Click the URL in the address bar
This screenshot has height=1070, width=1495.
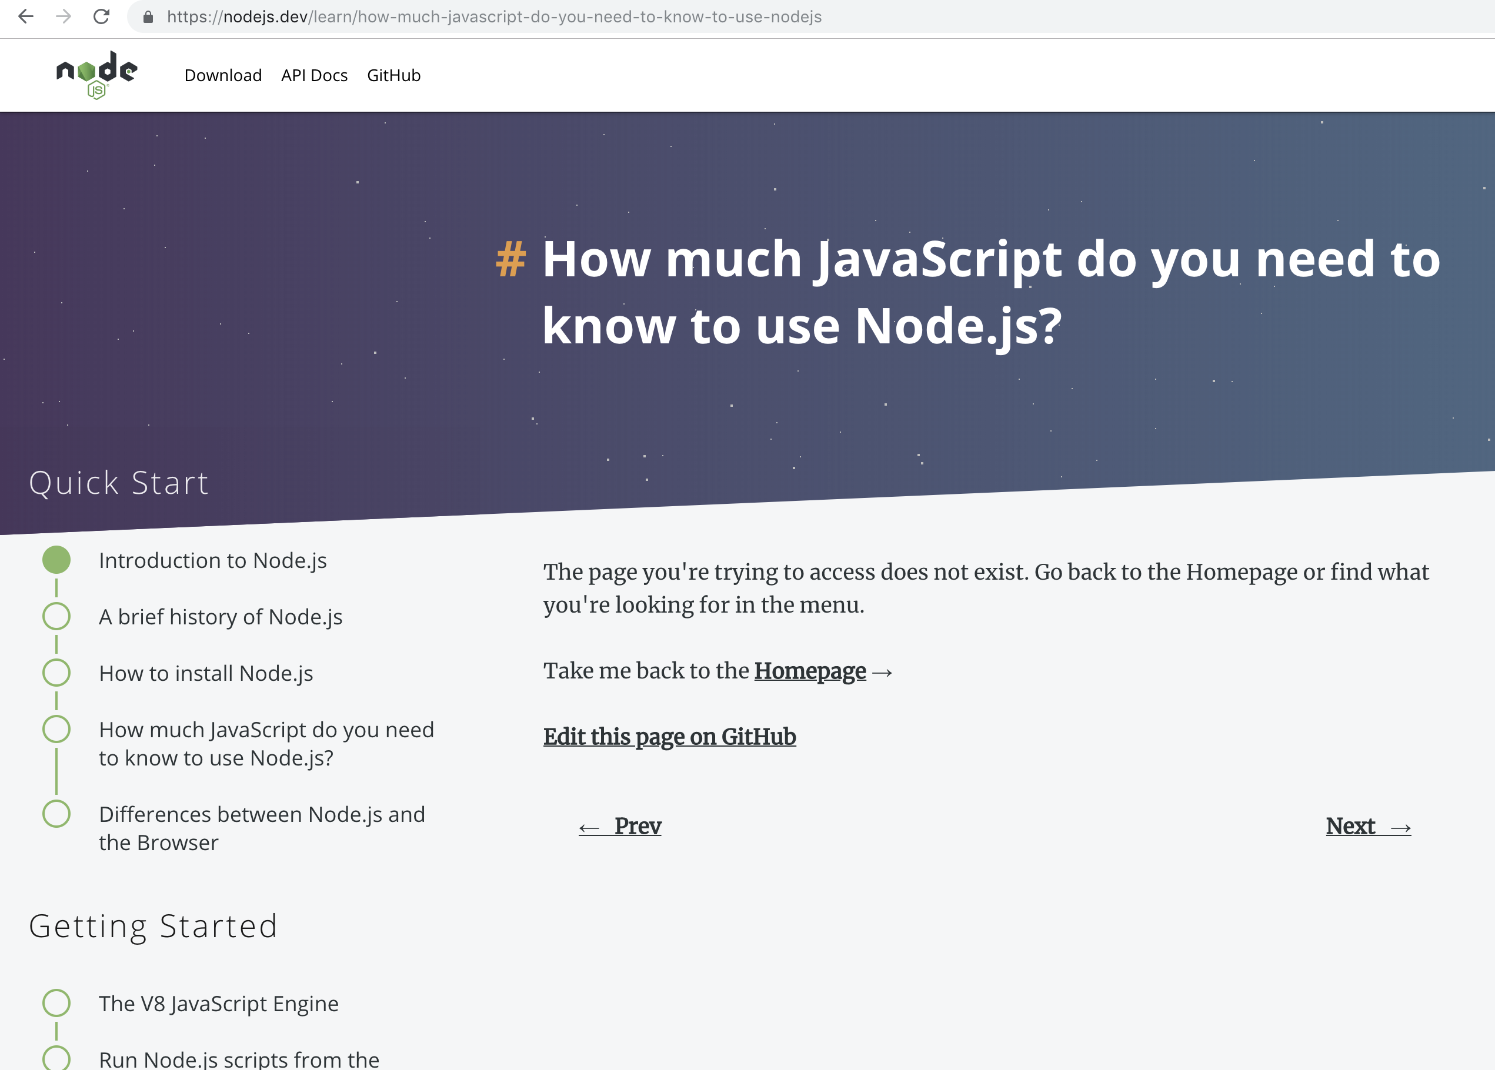[x=495, y=17]
